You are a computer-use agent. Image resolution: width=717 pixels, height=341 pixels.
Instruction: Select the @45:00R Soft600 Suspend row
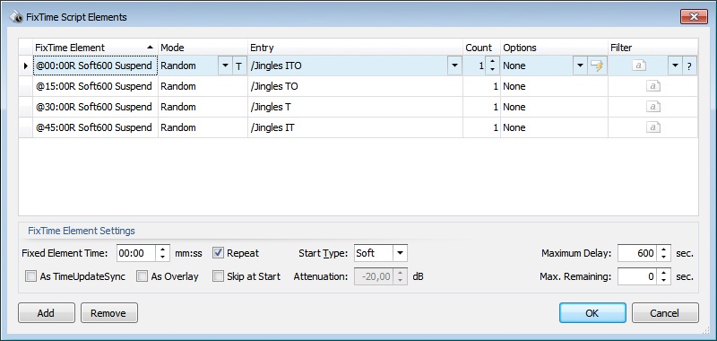(x=95, y=127)
